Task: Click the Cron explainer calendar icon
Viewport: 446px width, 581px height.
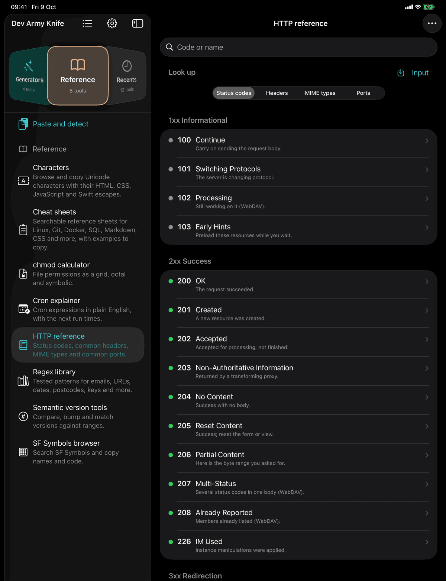Action: 24,309
